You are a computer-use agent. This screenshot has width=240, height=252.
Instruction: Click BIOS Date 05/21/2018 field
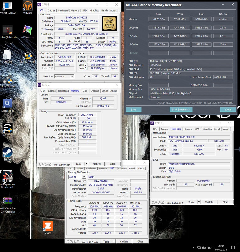point(199,171)
